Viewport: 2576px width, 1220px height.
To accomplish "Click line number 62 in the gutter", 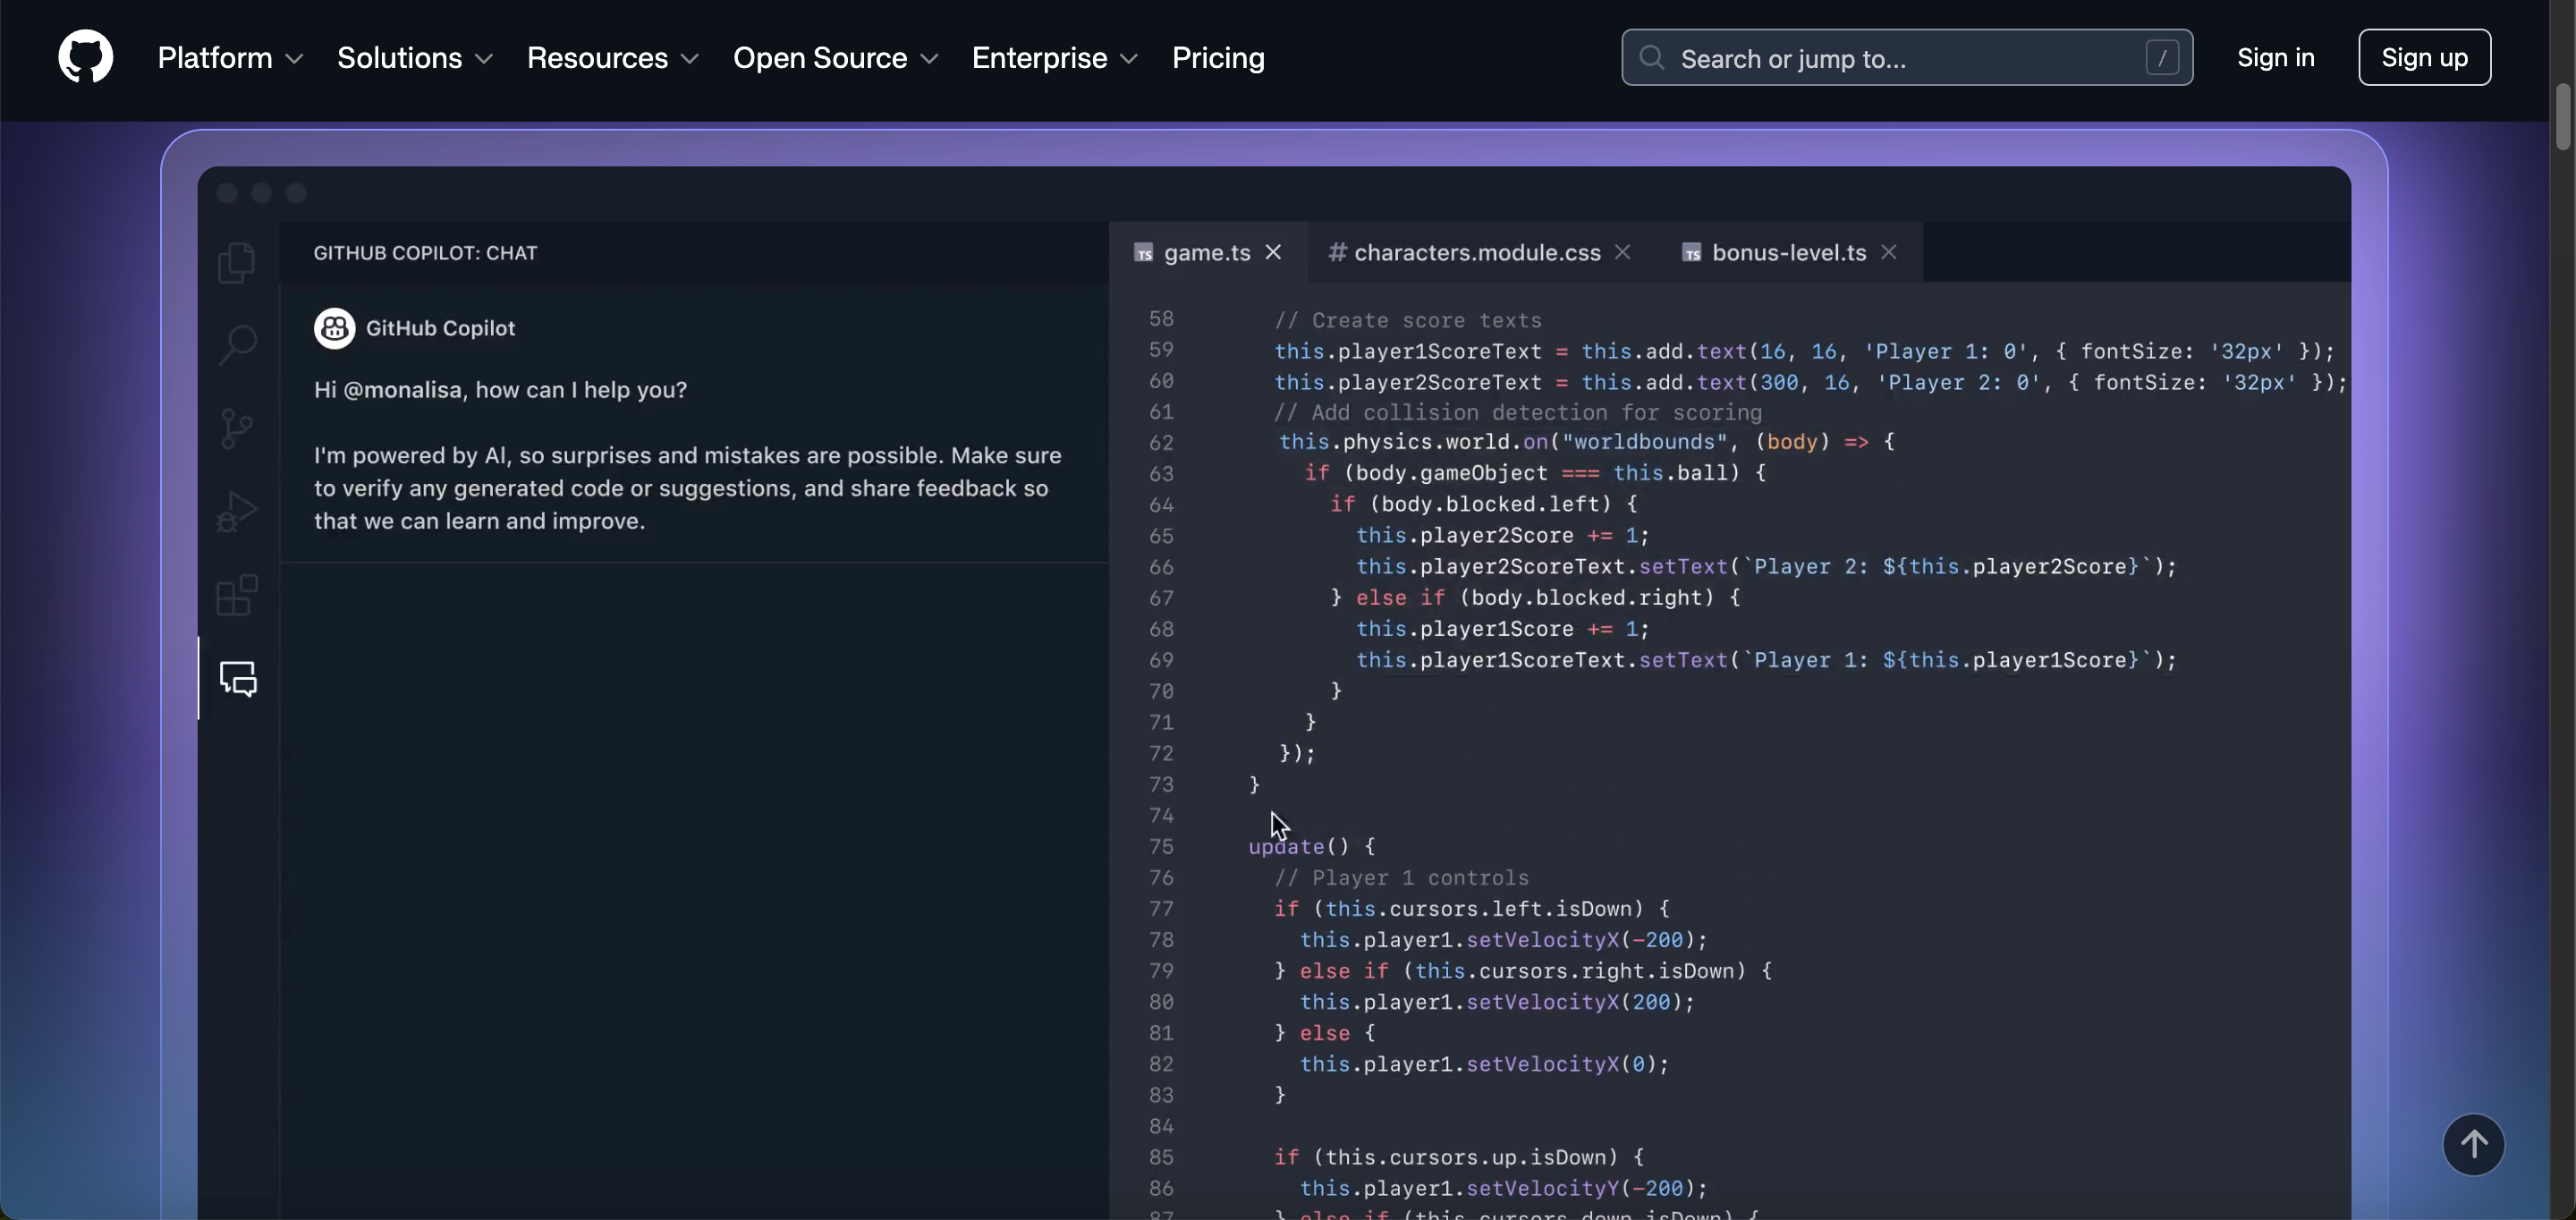I will (x=1161, y=443).
